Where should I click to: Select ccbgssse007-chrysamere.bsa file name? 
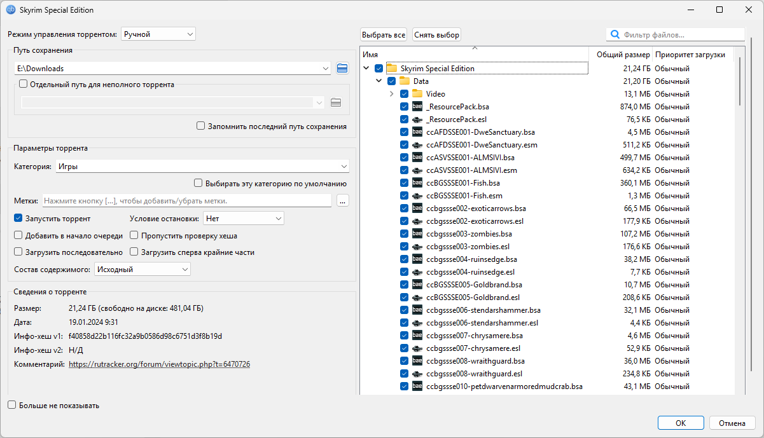pos(475,335)
